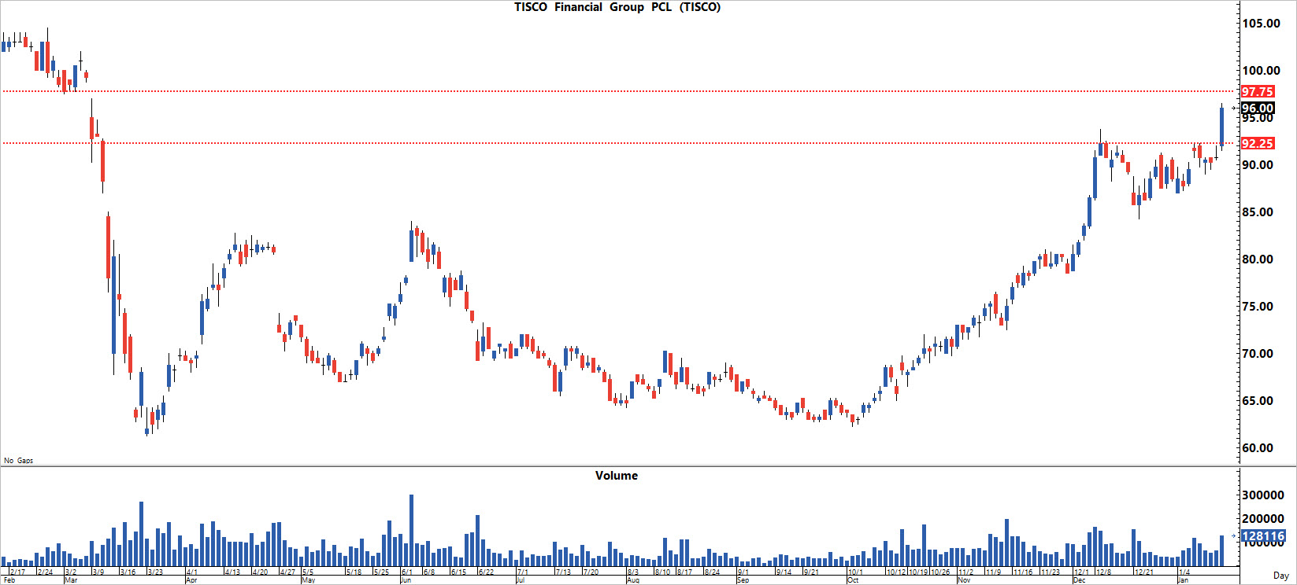This screenshot has width=1297, height=585.
Task: Click the 4/13 date label
Action: click(232, 572)
